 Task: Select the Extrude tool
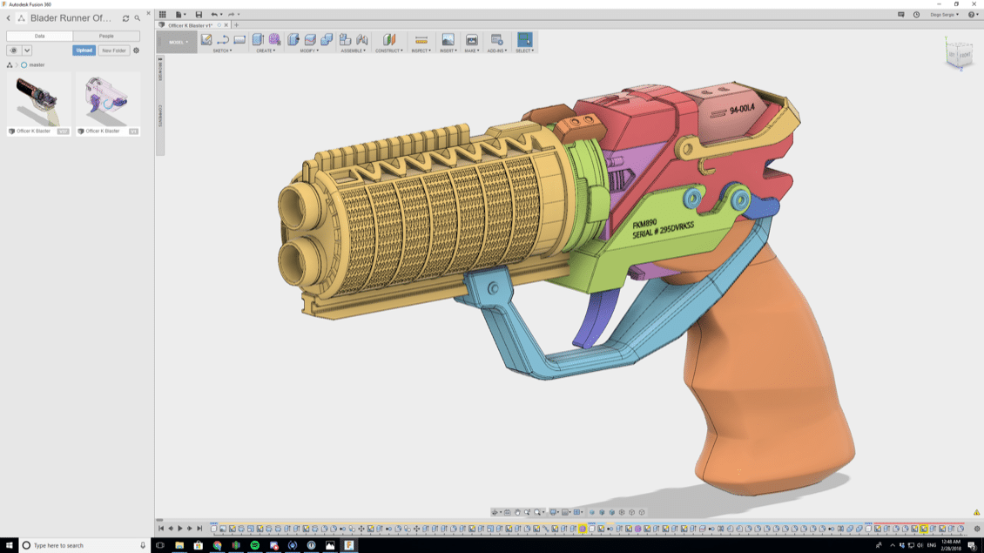[258, 39]
